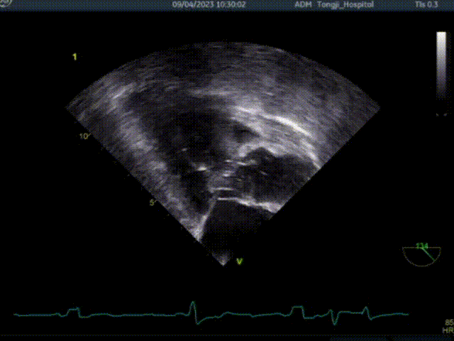The width and height of the screenshot is (454, 341).
Task: Click the first square bump on ECG trace
Action: point(72,310)
